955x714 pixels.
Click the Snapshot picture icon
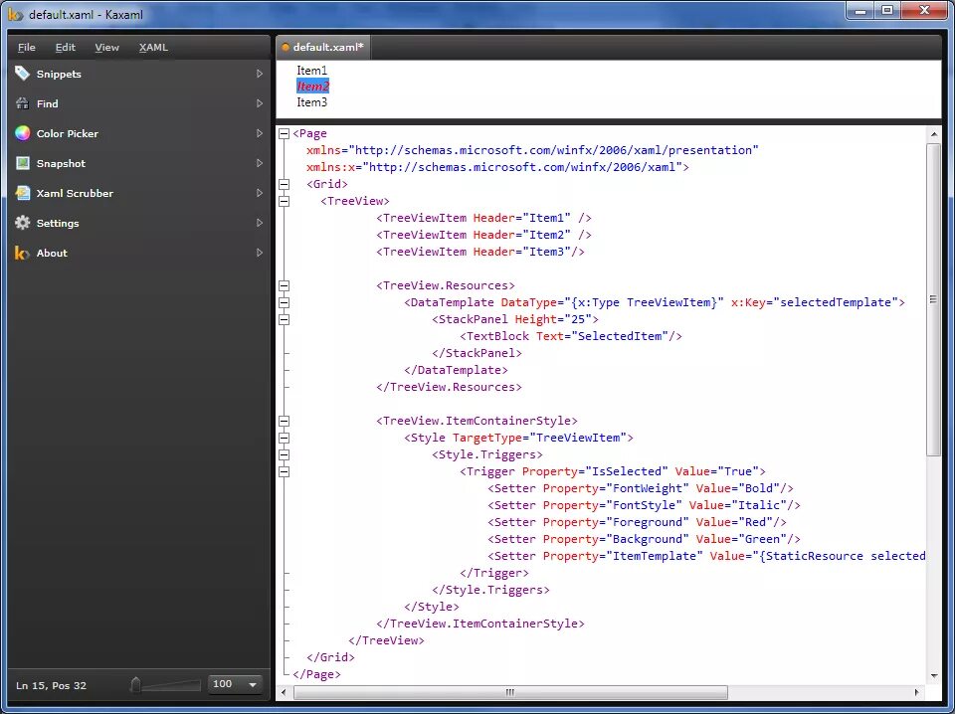23,163
